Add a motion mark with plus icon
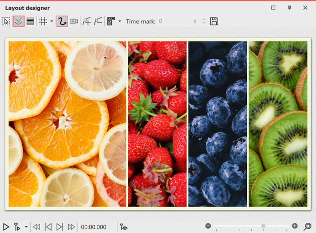Viewport: 316px width, 233px height. pyautogui.click(x=87, y=21)
